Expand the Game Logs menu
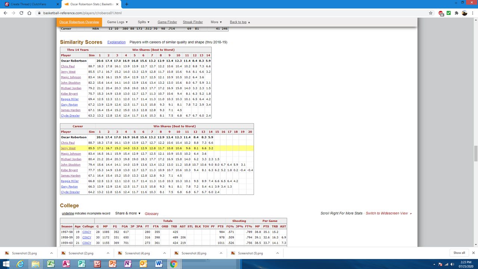This screenshot has height=269, width=478. pos(117,22)
